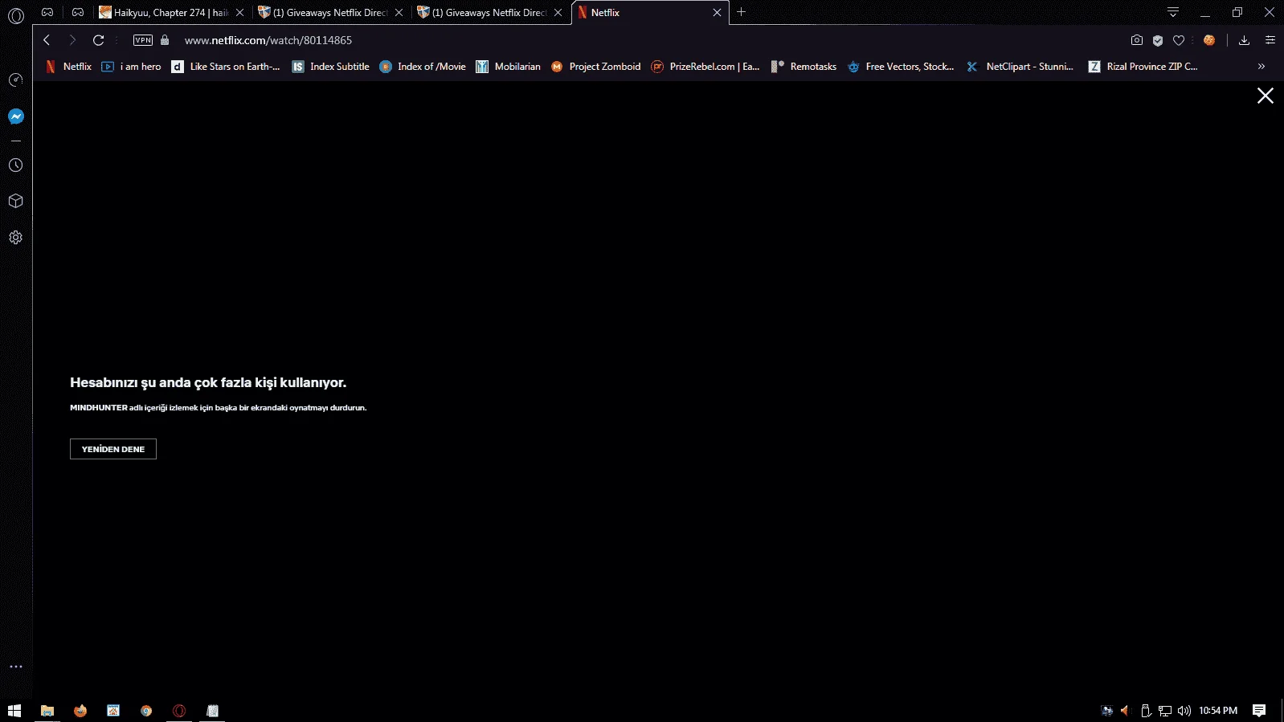Open the Easy Setup menu icon
Viewport: 1284px width, 722px height.
click(x=1270, y=40)
